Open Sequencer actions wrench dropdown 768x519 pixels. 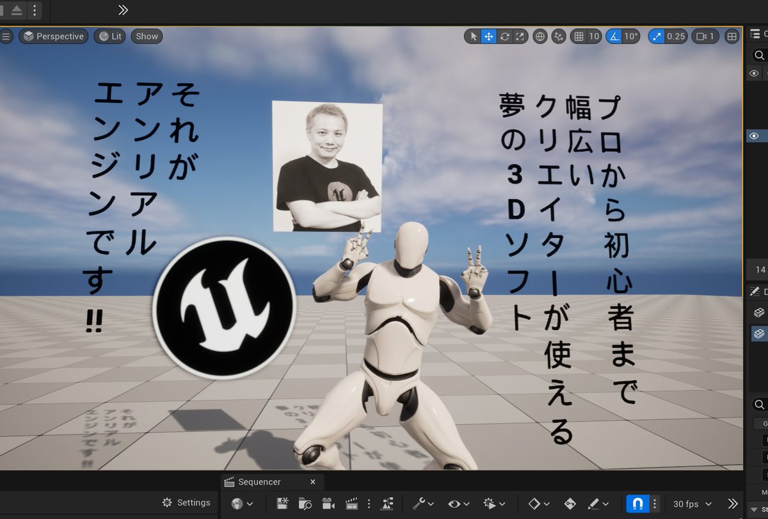(423, 504)
